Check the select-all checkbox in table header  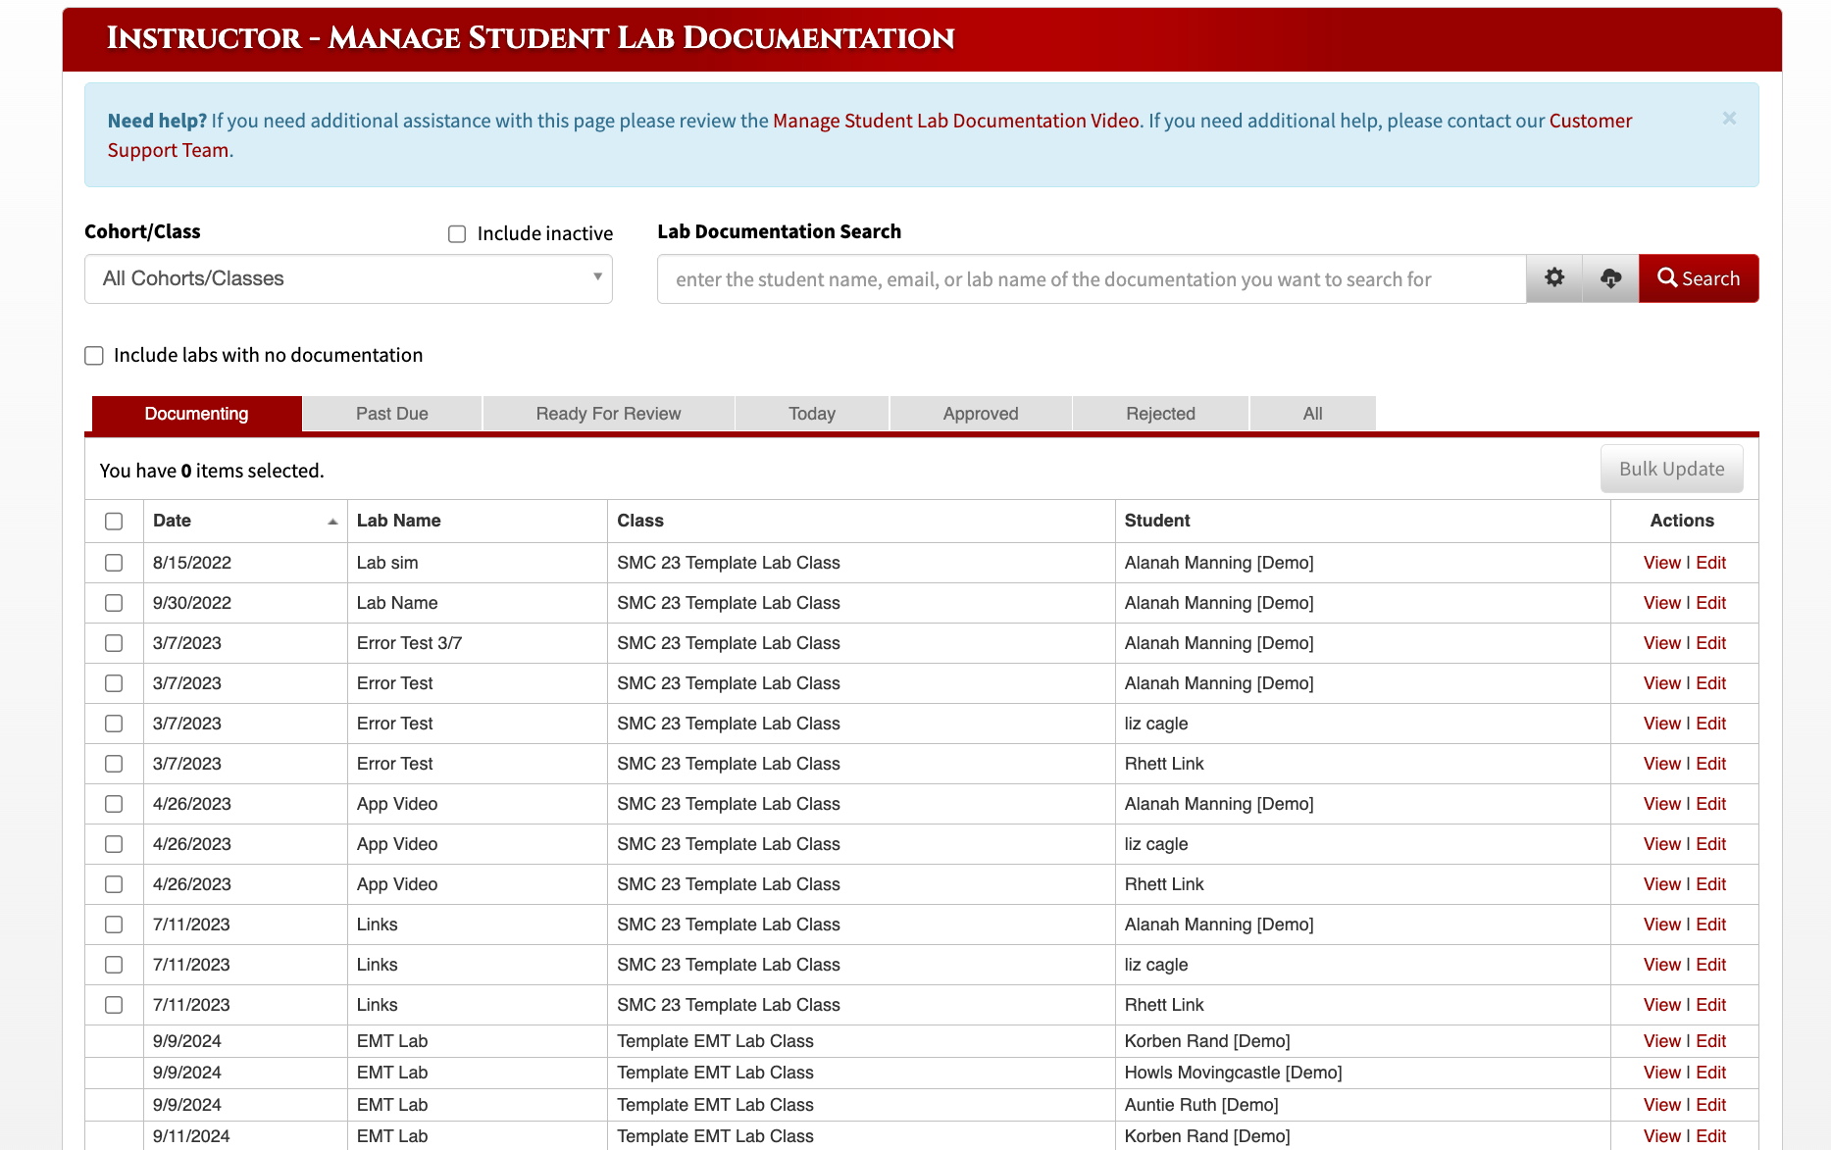tap(114, 522)
